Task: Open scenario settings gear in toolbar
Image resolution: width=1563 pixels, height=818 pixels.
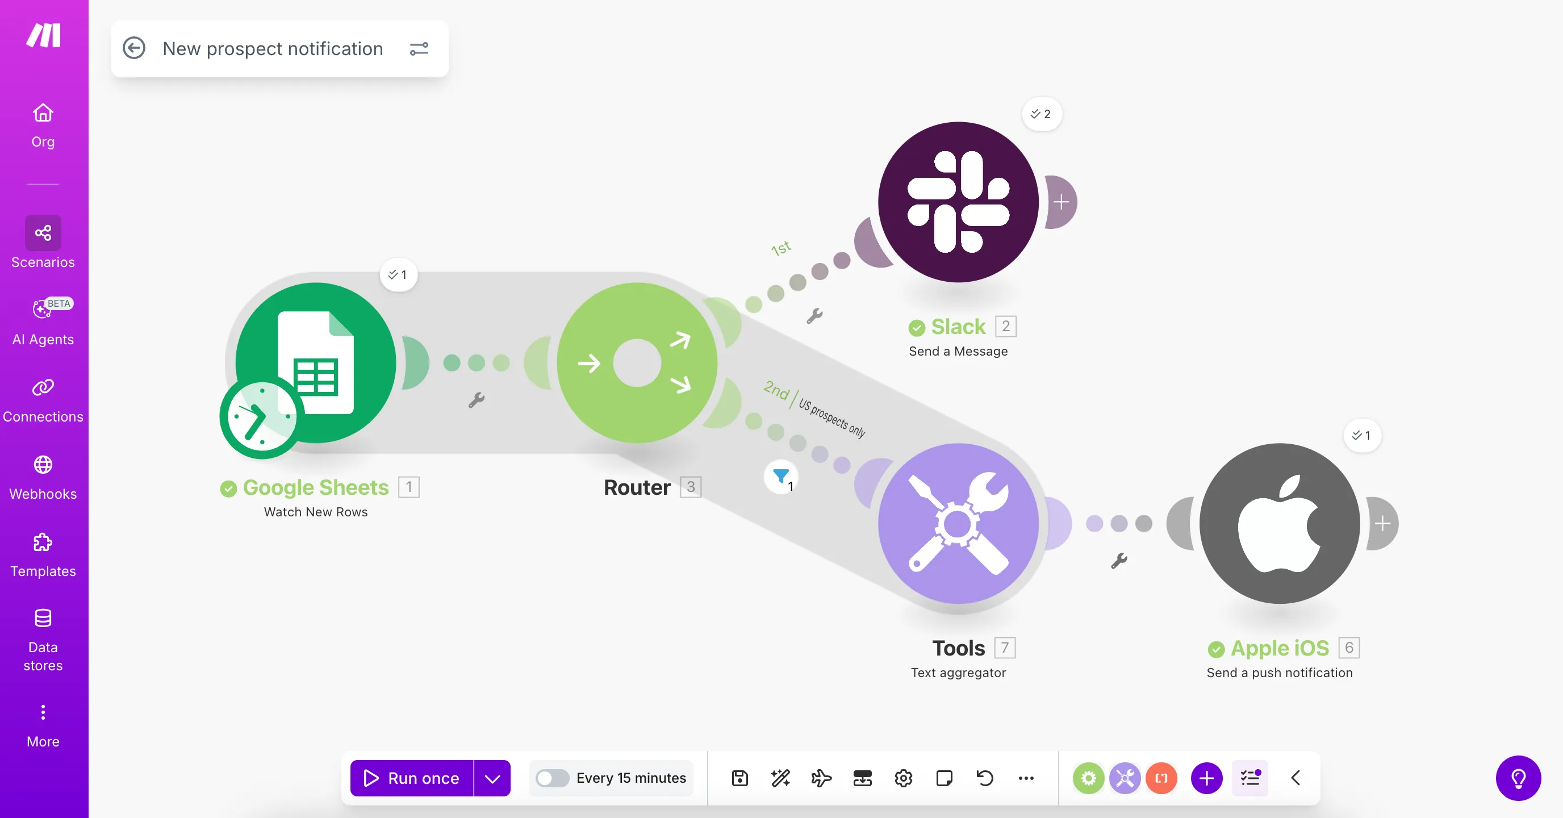Action: [x=904, y=778]
